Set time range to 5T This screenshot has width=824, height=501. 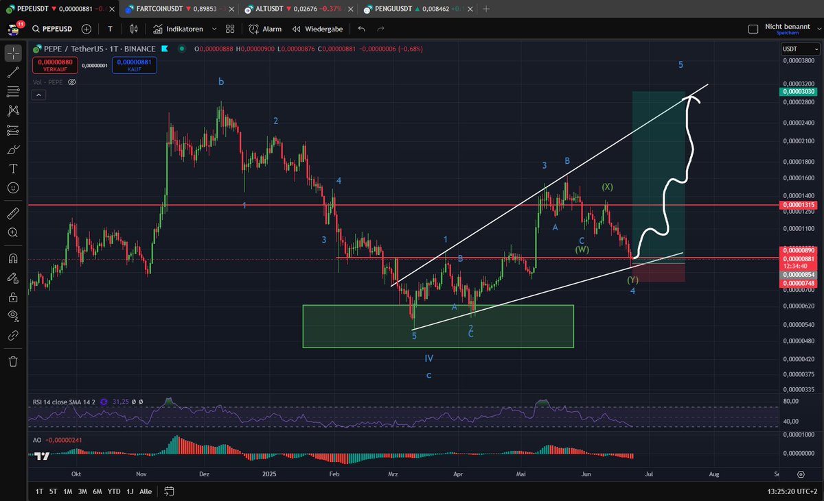click(x=54, y=491)
